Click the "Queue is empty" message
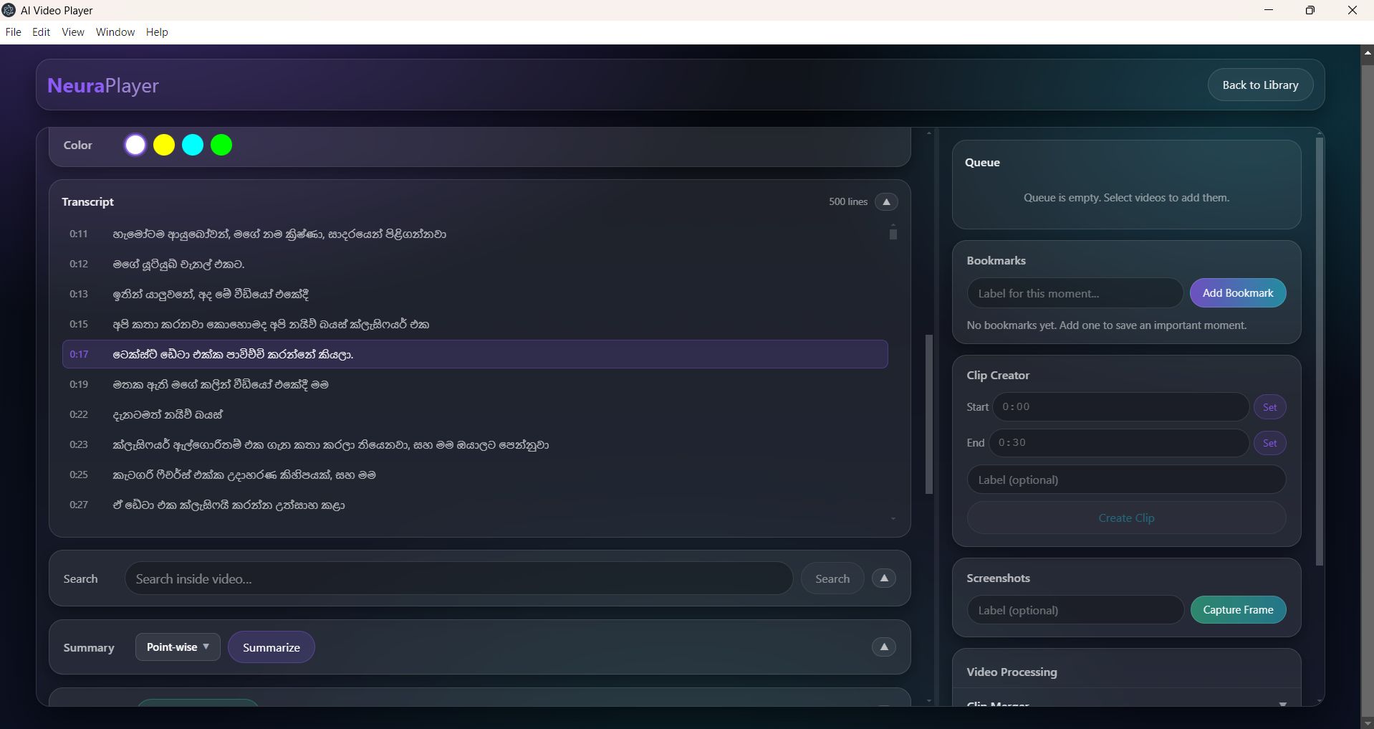The image size is (1374, 729). (1126, 198)
